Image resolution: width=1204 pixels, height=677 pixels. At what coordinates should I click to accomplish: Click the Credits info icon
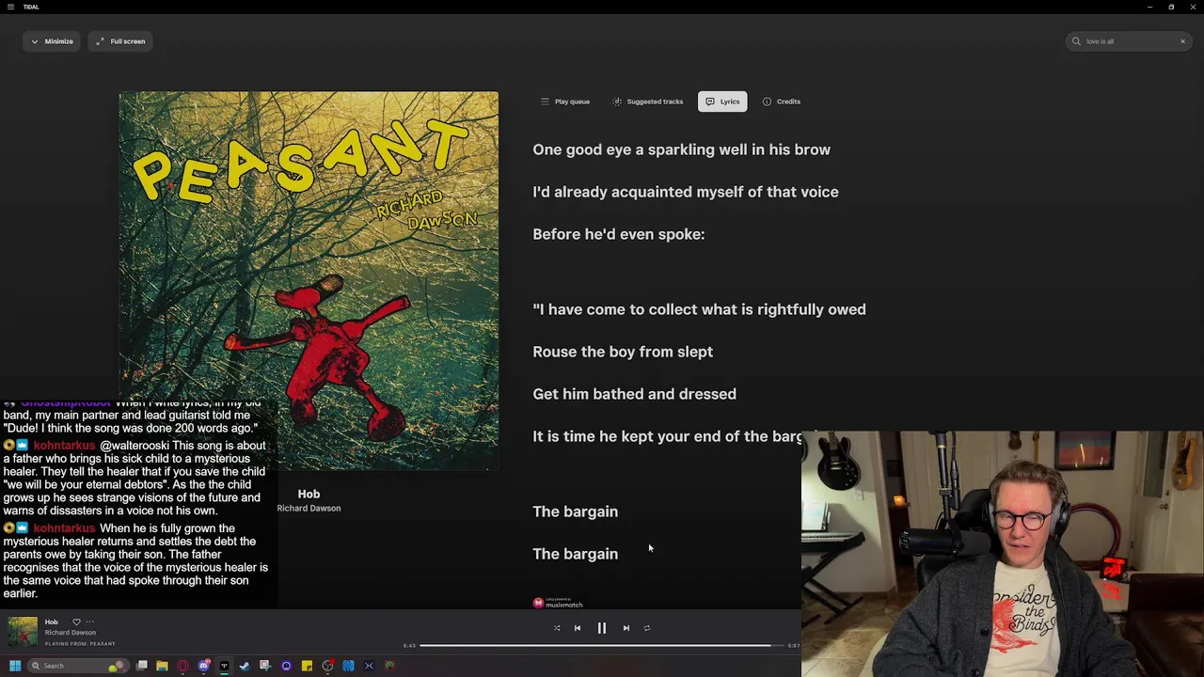tap(767, 102)
